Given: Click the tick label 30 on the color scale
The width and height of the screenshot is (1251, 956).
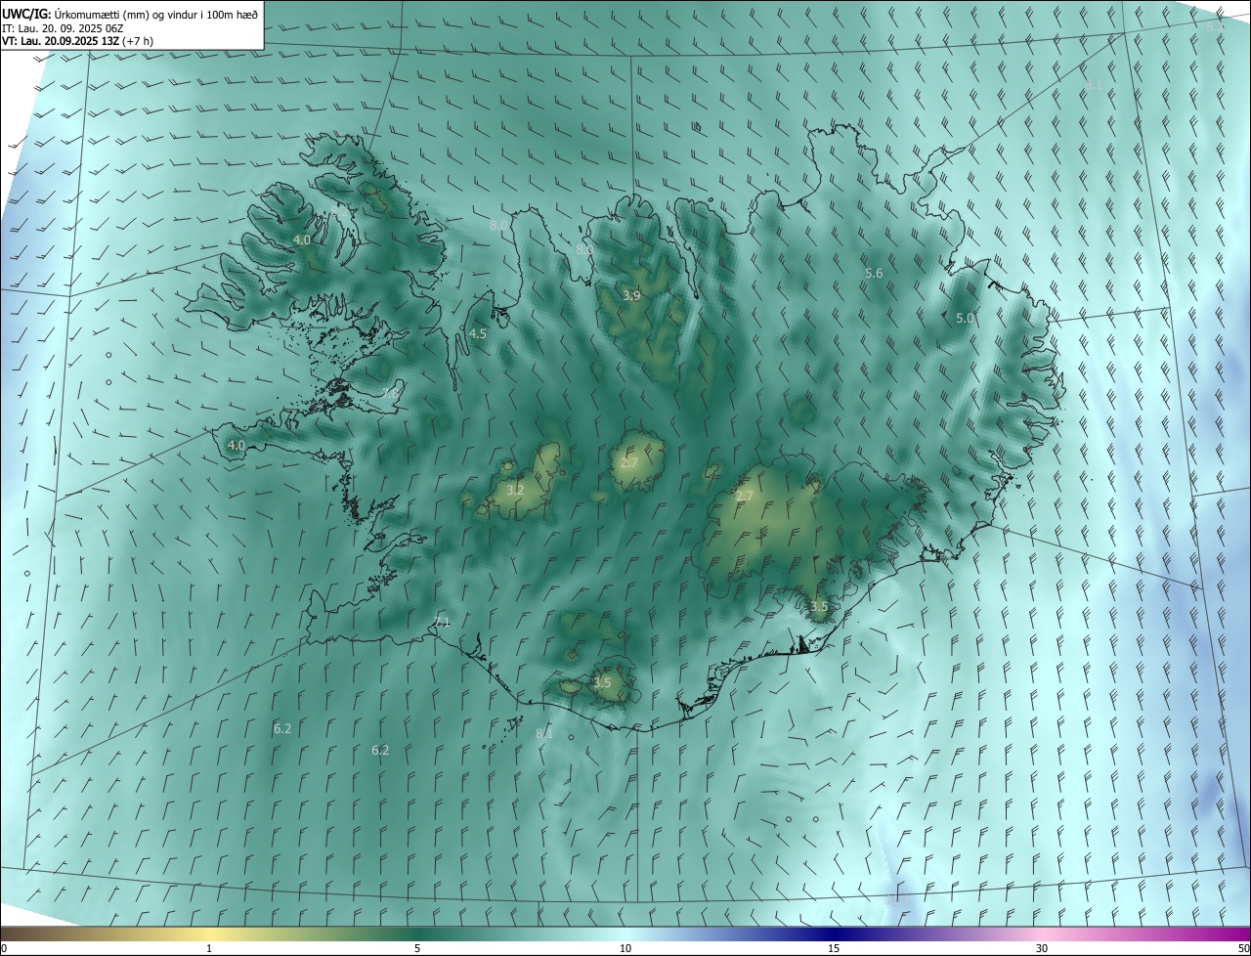Looking at the screenshot, I should [1042, 949].
